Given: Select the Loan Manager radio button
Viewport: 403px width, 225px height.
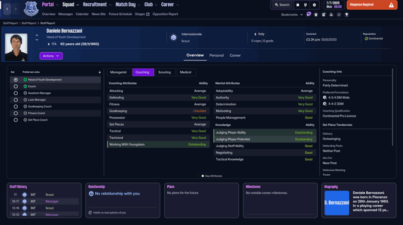Looking at the screenshot, I should tap(16, 99).
